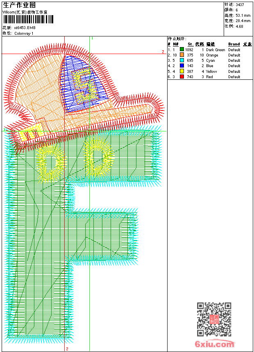Select the Orange color swatch
The width and height of the screenshot is (254, 352).
(182, 55)
